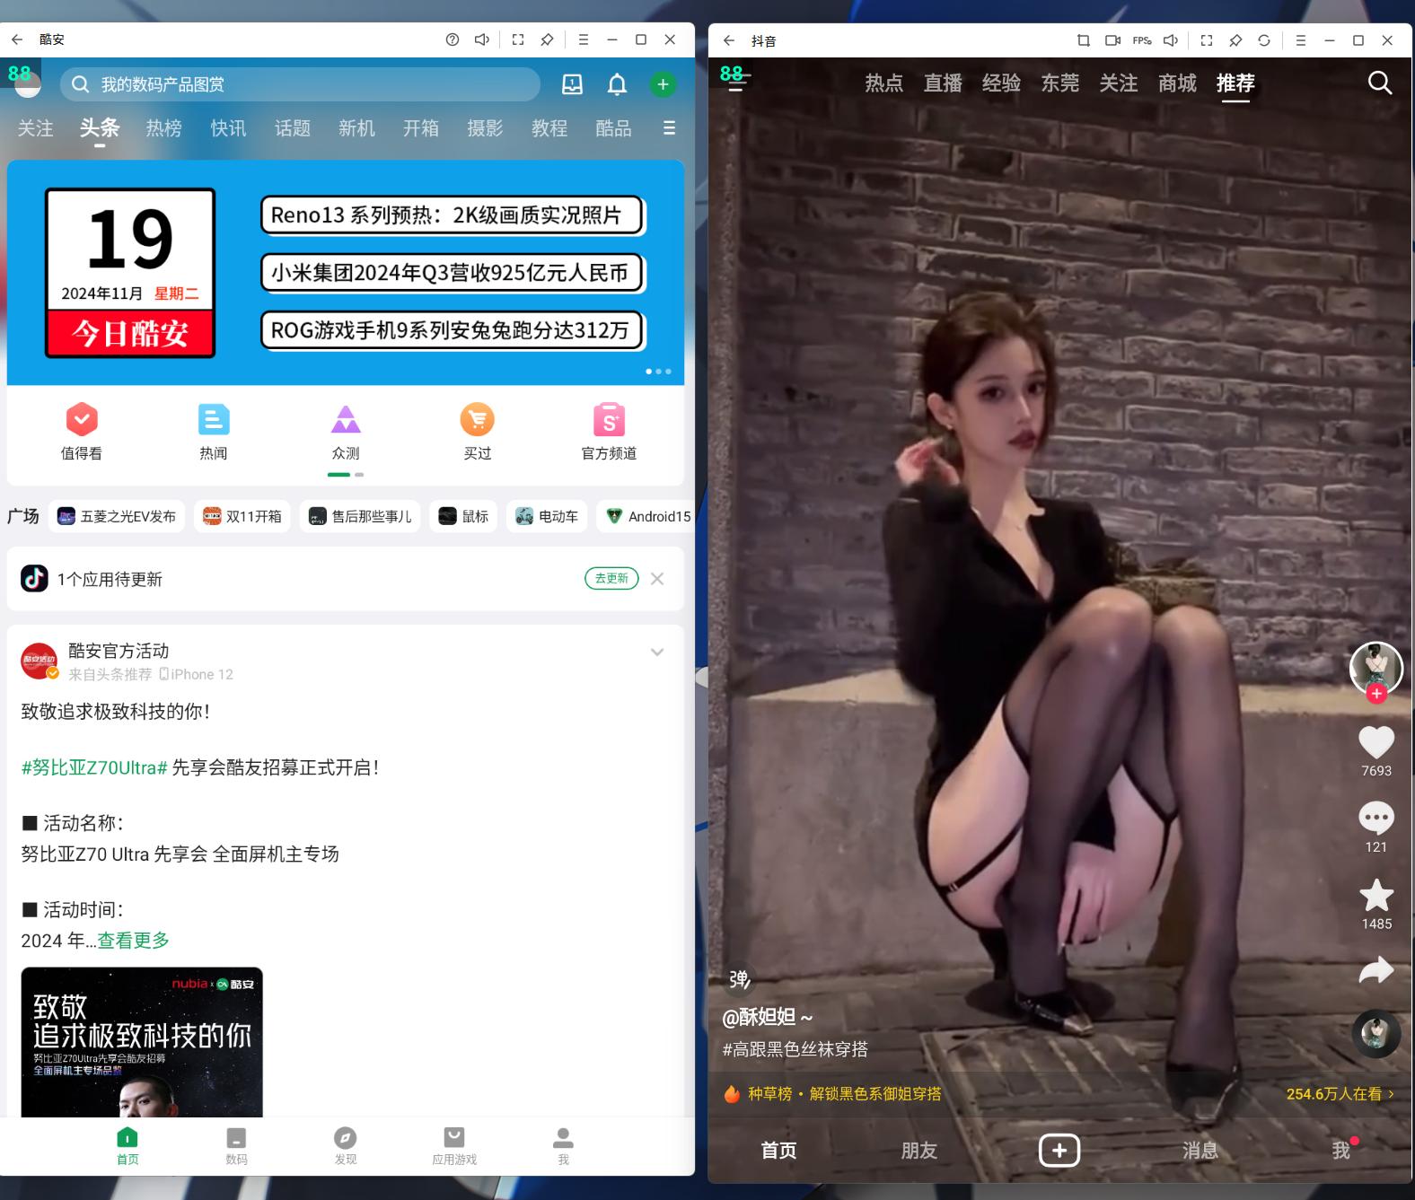Toggle the 弹 danmaku button on the video
The image size is (1415, 1200).
pos(739,978)
